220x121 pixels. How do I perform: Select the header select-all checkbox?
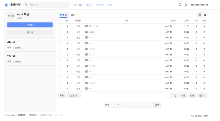click(x=59, y=21)
